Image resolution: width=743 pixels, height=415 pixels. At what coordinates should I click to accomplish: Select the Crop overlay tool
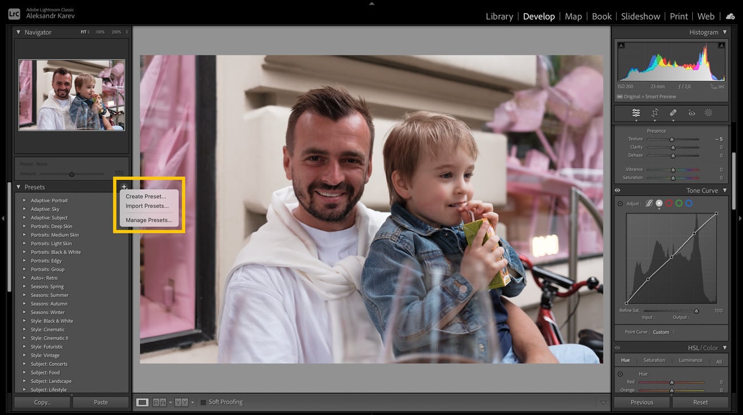(x=654, y=113)
